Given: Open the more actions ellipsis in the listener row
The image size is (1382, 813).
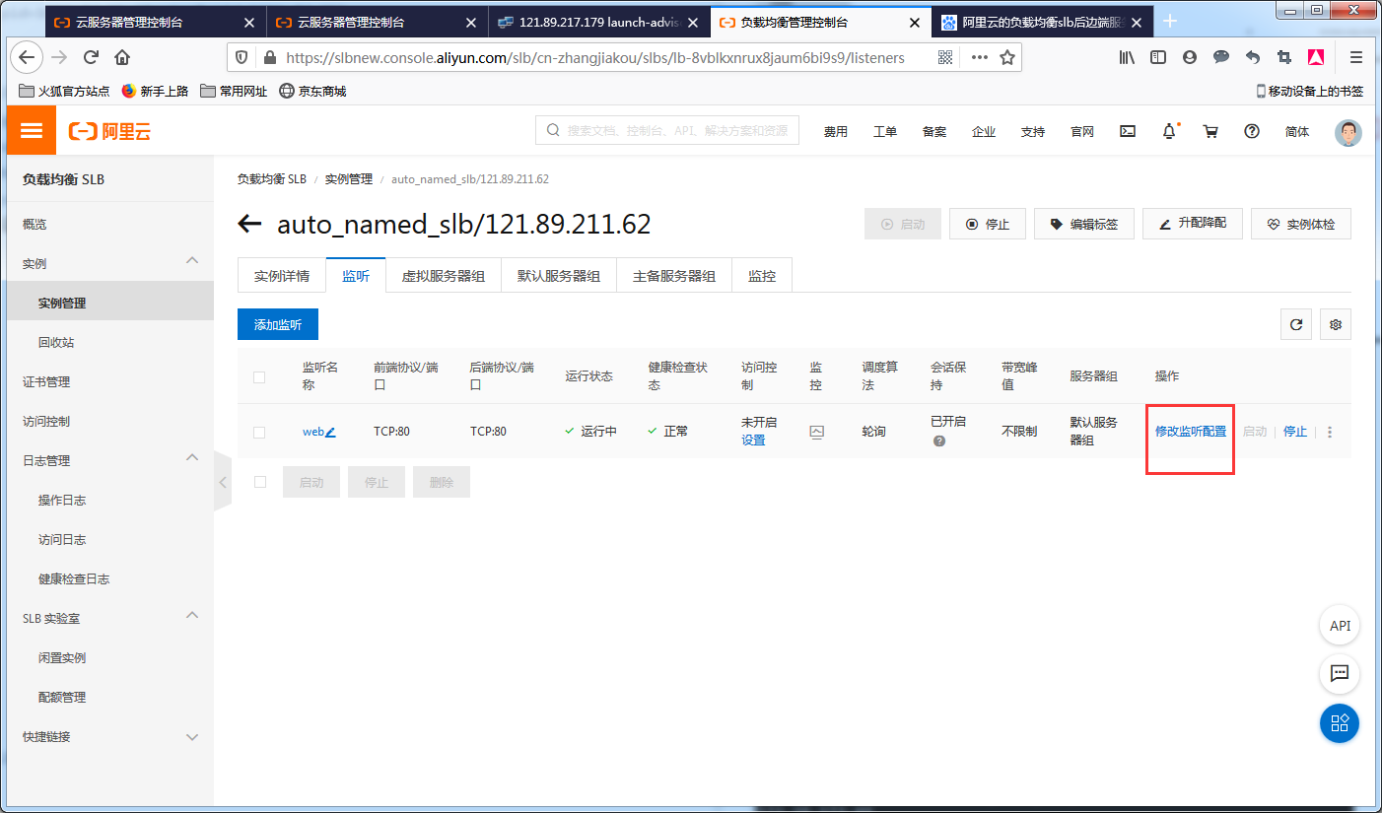Looking at the screenshot, I should click(x=1329, y=431).
